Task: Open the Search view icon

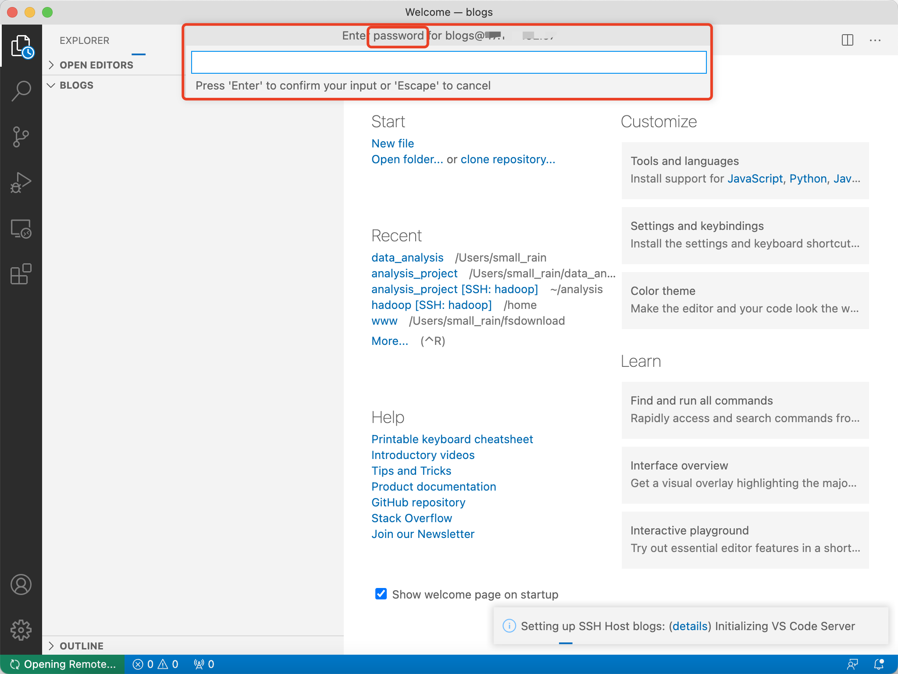Action: click(x=21, y=91)
